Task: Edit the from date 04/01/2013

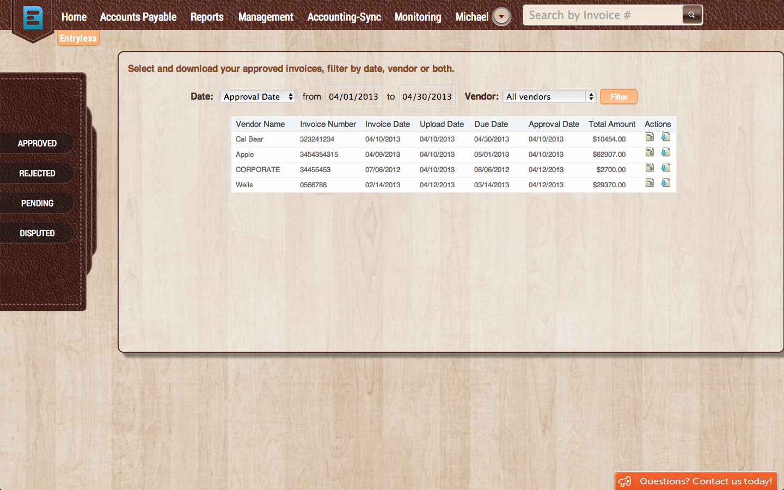Action: pos(353,96)
